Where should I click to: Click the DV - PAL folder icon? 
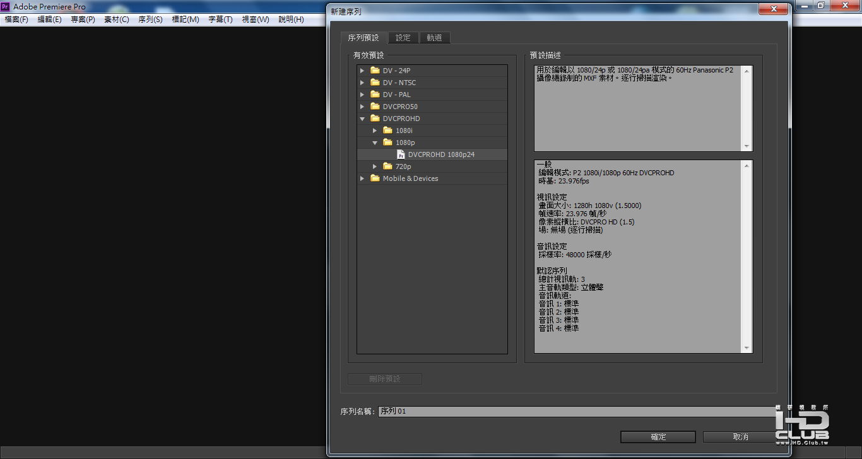375,95
